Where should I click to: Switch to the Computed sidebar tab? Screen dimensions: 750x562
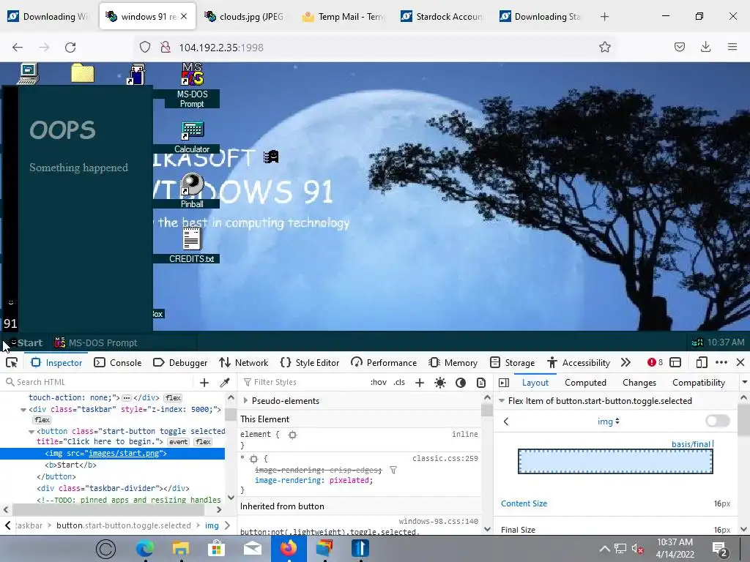[x=585, y=382]
